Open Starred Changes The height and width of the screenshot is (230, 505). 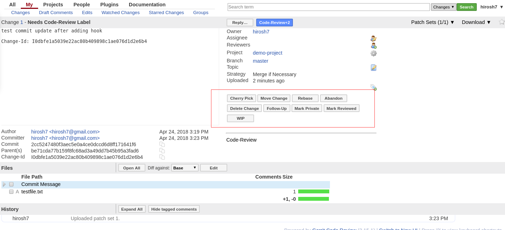(x=166, y=13)
